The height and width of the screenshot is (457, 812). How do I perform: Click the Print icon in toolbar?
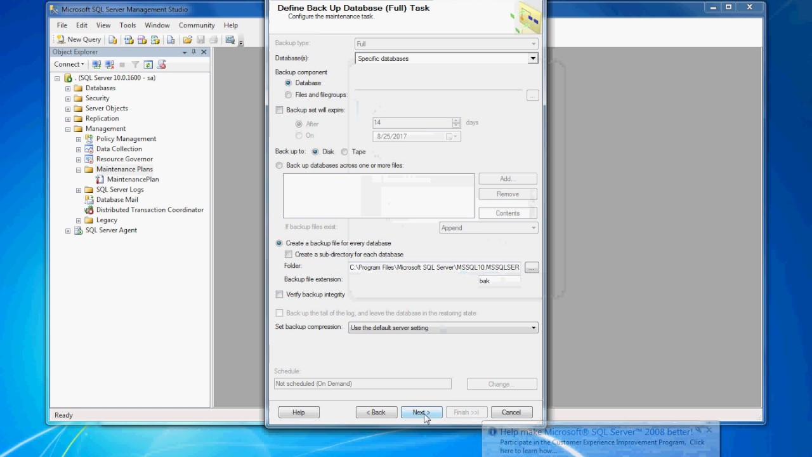pos(214,39)
